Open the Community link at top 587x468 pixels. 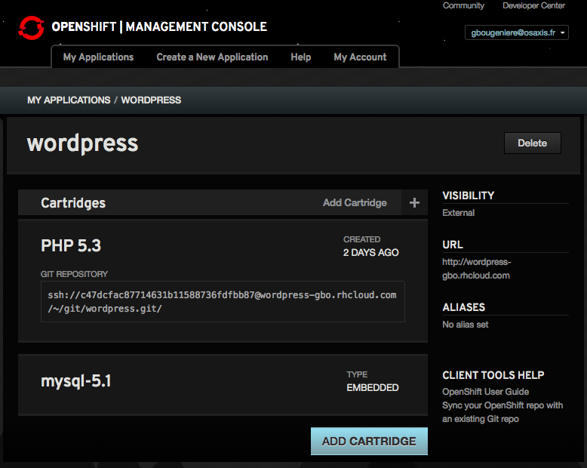point(463,5)
